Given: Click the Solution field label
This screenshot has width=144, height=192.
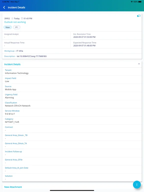Looking at the screenshot, I should pos(9,176).
